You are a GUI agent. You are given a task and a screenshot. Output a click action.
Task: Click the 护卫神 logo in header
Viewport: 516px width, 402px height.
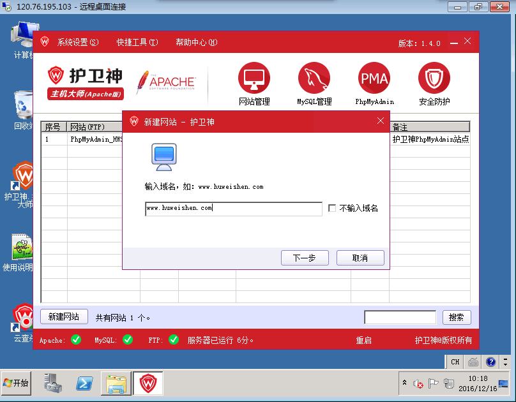point(85,83)
